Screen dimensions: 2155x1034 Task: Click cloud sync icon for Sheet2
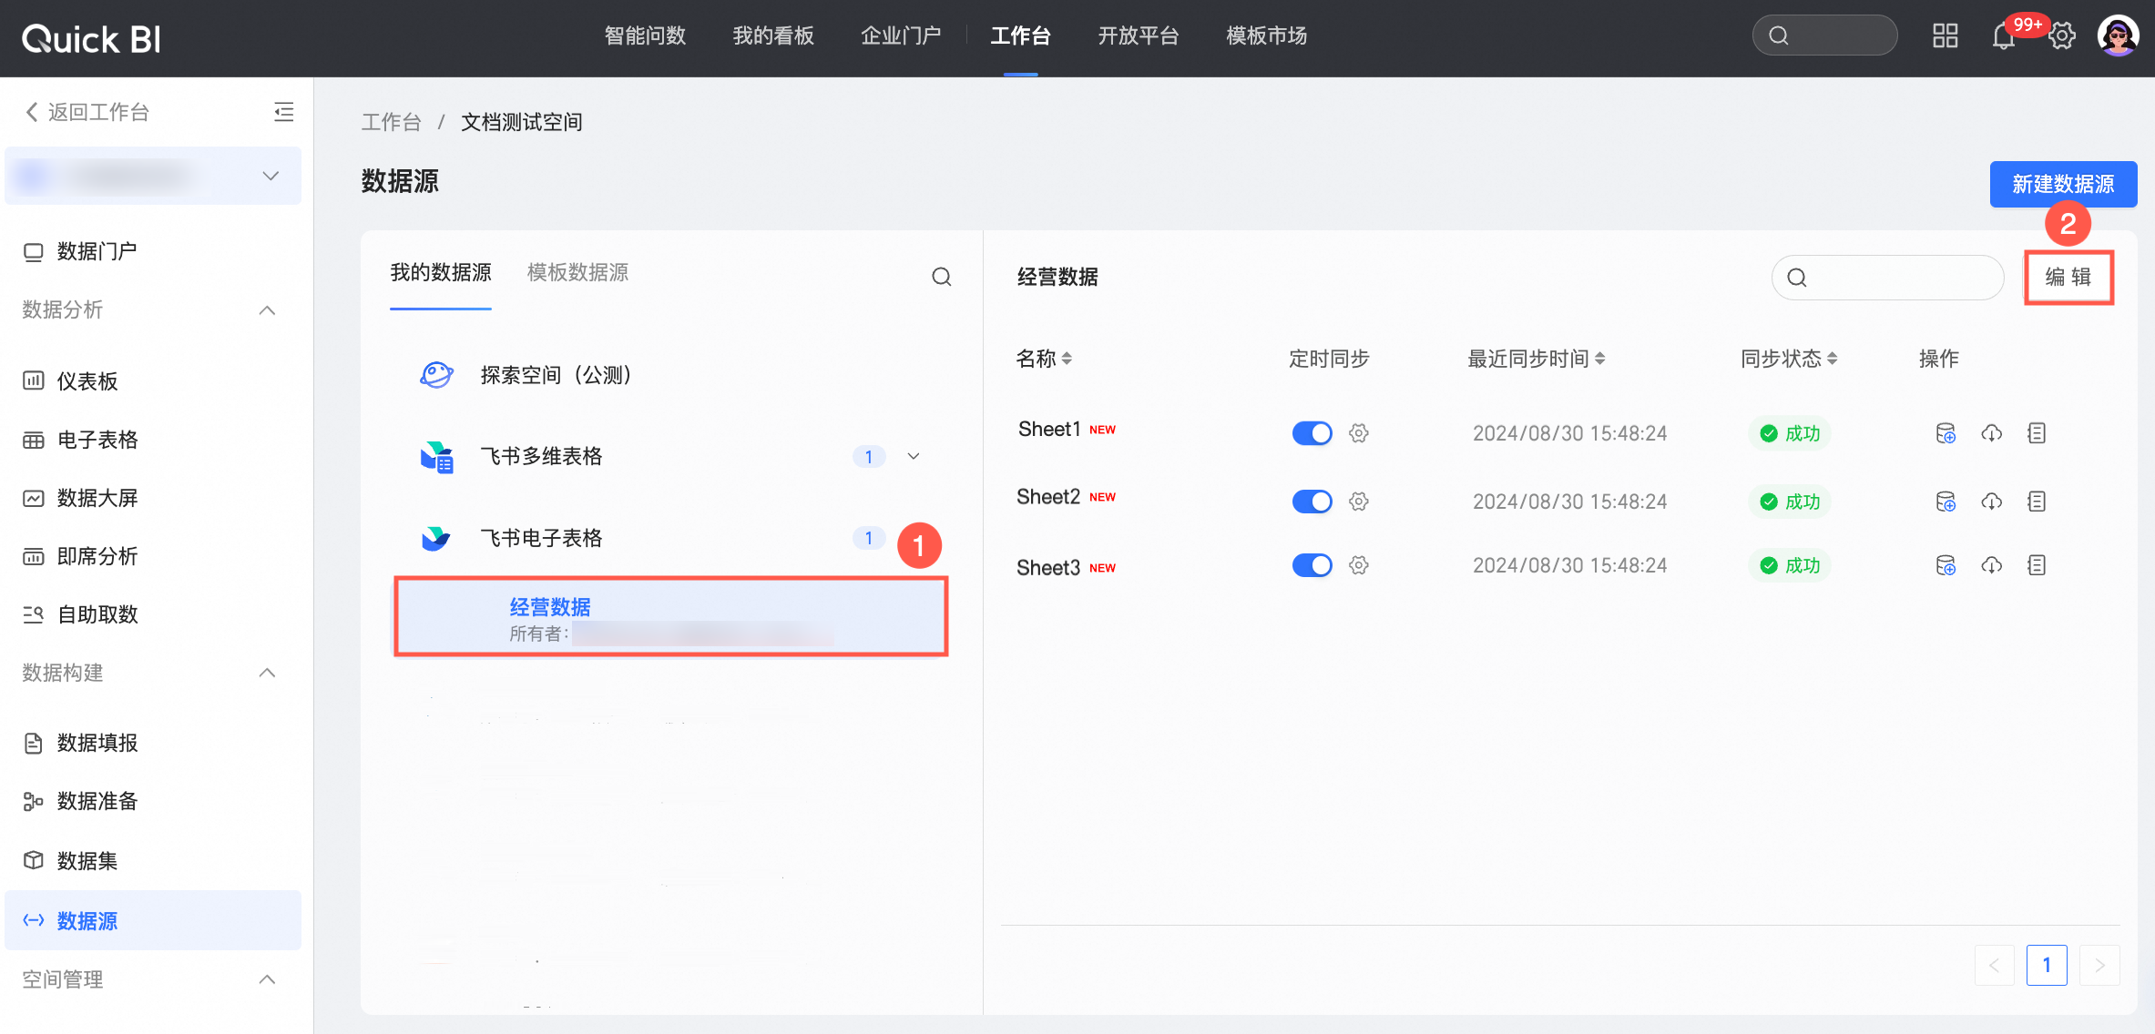click(1992, 502)
